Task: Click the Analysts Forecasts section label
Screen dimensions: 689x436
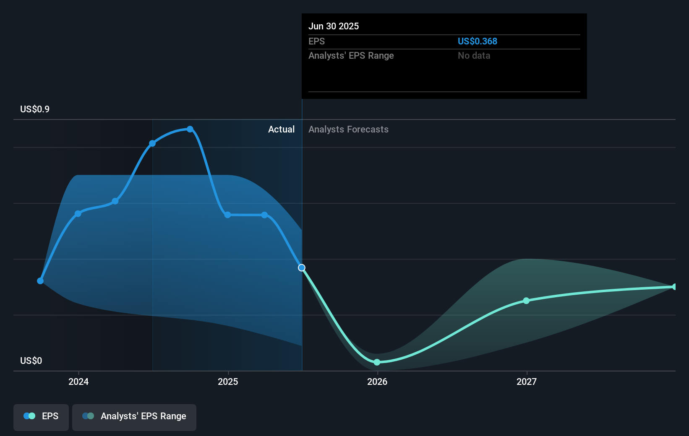Action: pos(348,129)
